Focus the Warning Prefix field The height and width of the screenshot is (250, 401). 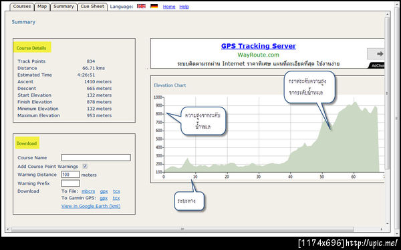pyautogui.click(x=70, y=183)
